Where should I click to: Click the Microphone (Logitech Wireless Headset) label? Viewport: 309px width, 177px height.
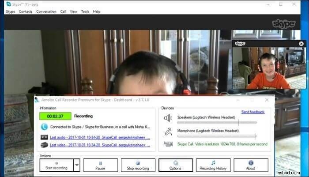(x=208, y=131)
